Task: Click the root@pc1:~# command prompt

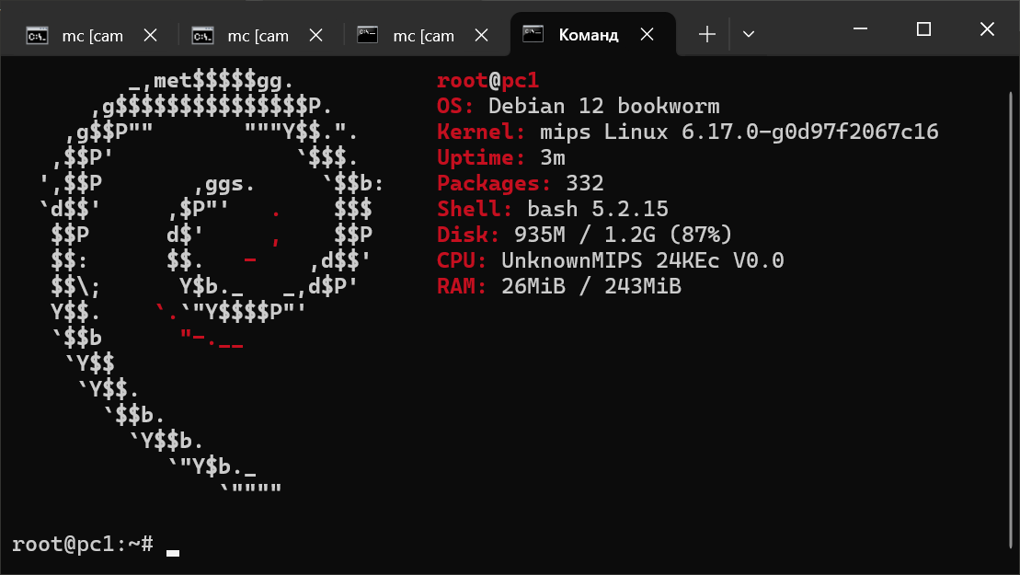Action: pos(83,544)
